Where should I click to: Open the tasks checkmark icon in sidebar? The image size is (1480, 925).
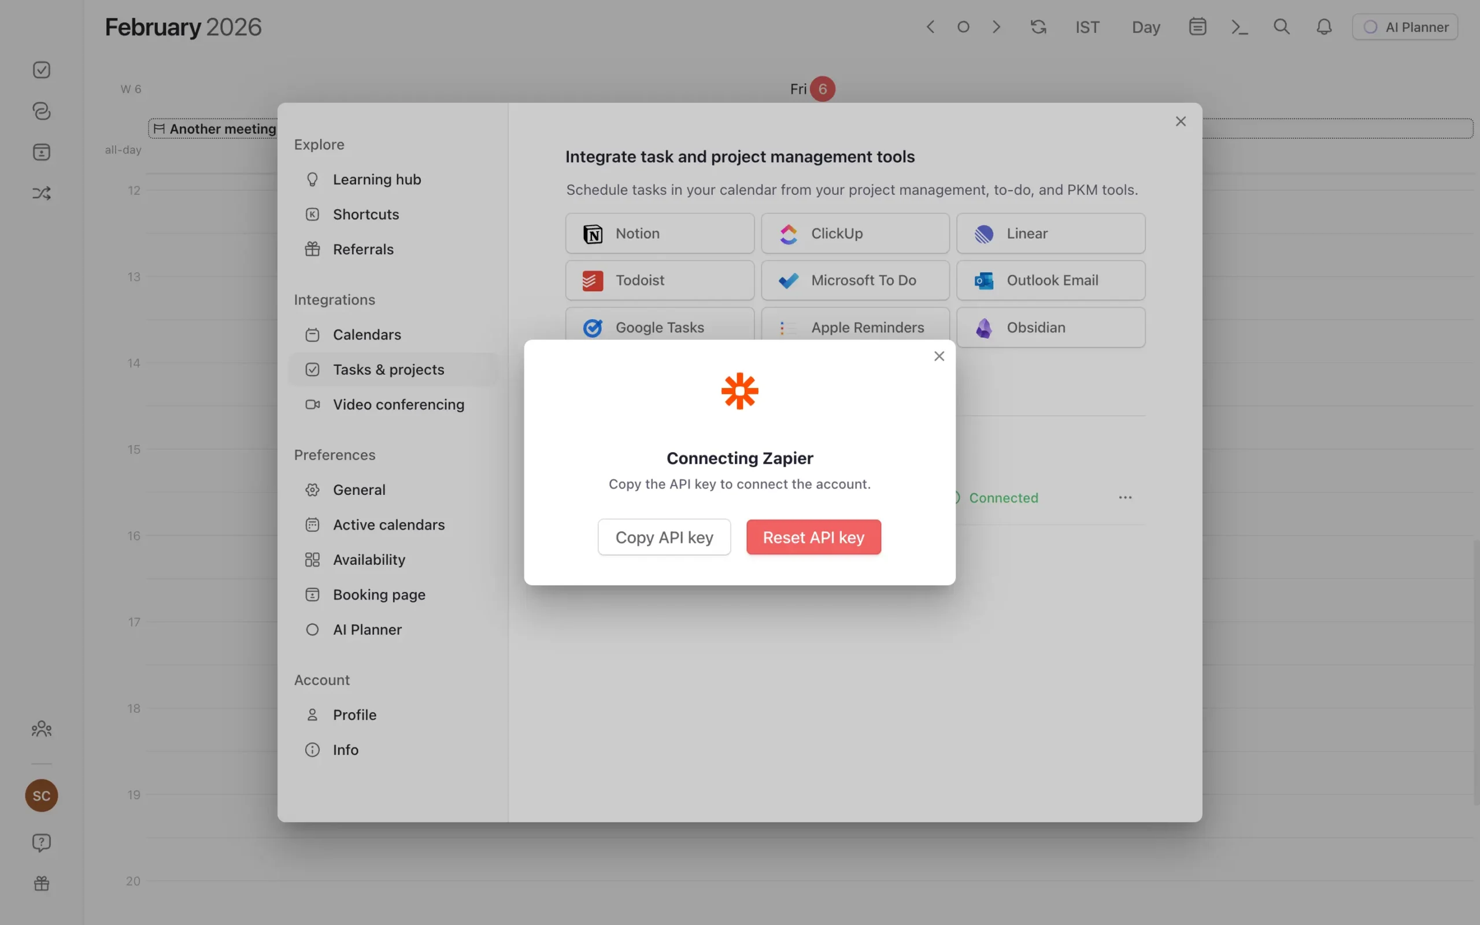pos(40,69)
